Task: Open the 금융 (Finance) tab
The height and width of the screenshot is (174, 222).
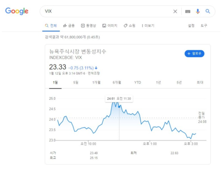Action: coord(69,26)
